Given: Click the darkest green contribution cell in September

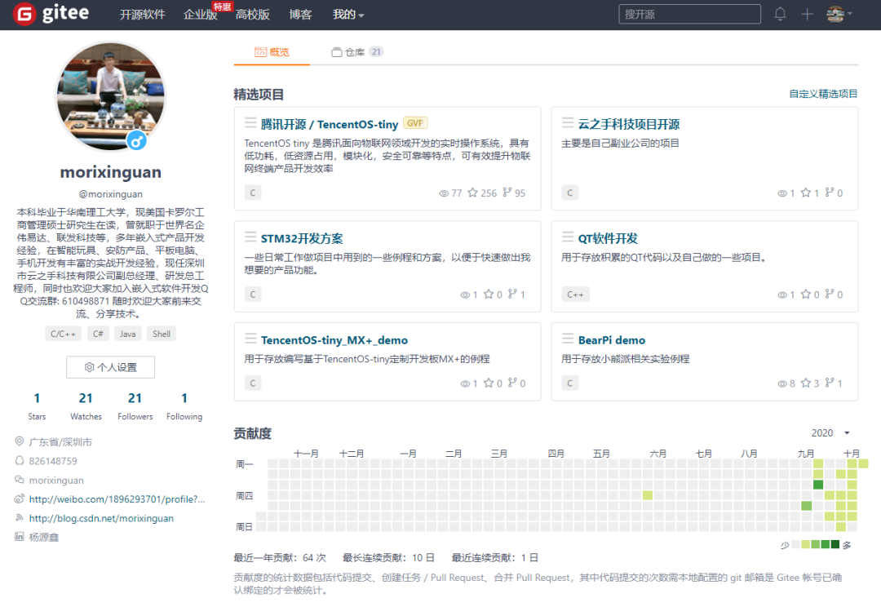Looking at the screenshot, I should click(x=818, y=485).
